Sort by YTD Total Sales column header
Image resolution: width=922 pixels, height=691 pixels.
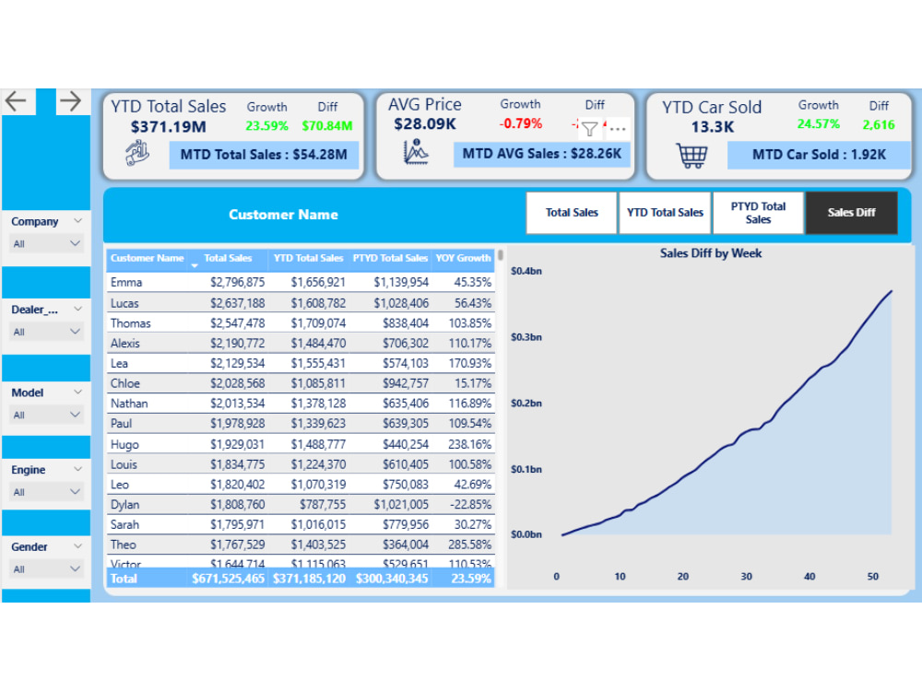coord(308,258)
